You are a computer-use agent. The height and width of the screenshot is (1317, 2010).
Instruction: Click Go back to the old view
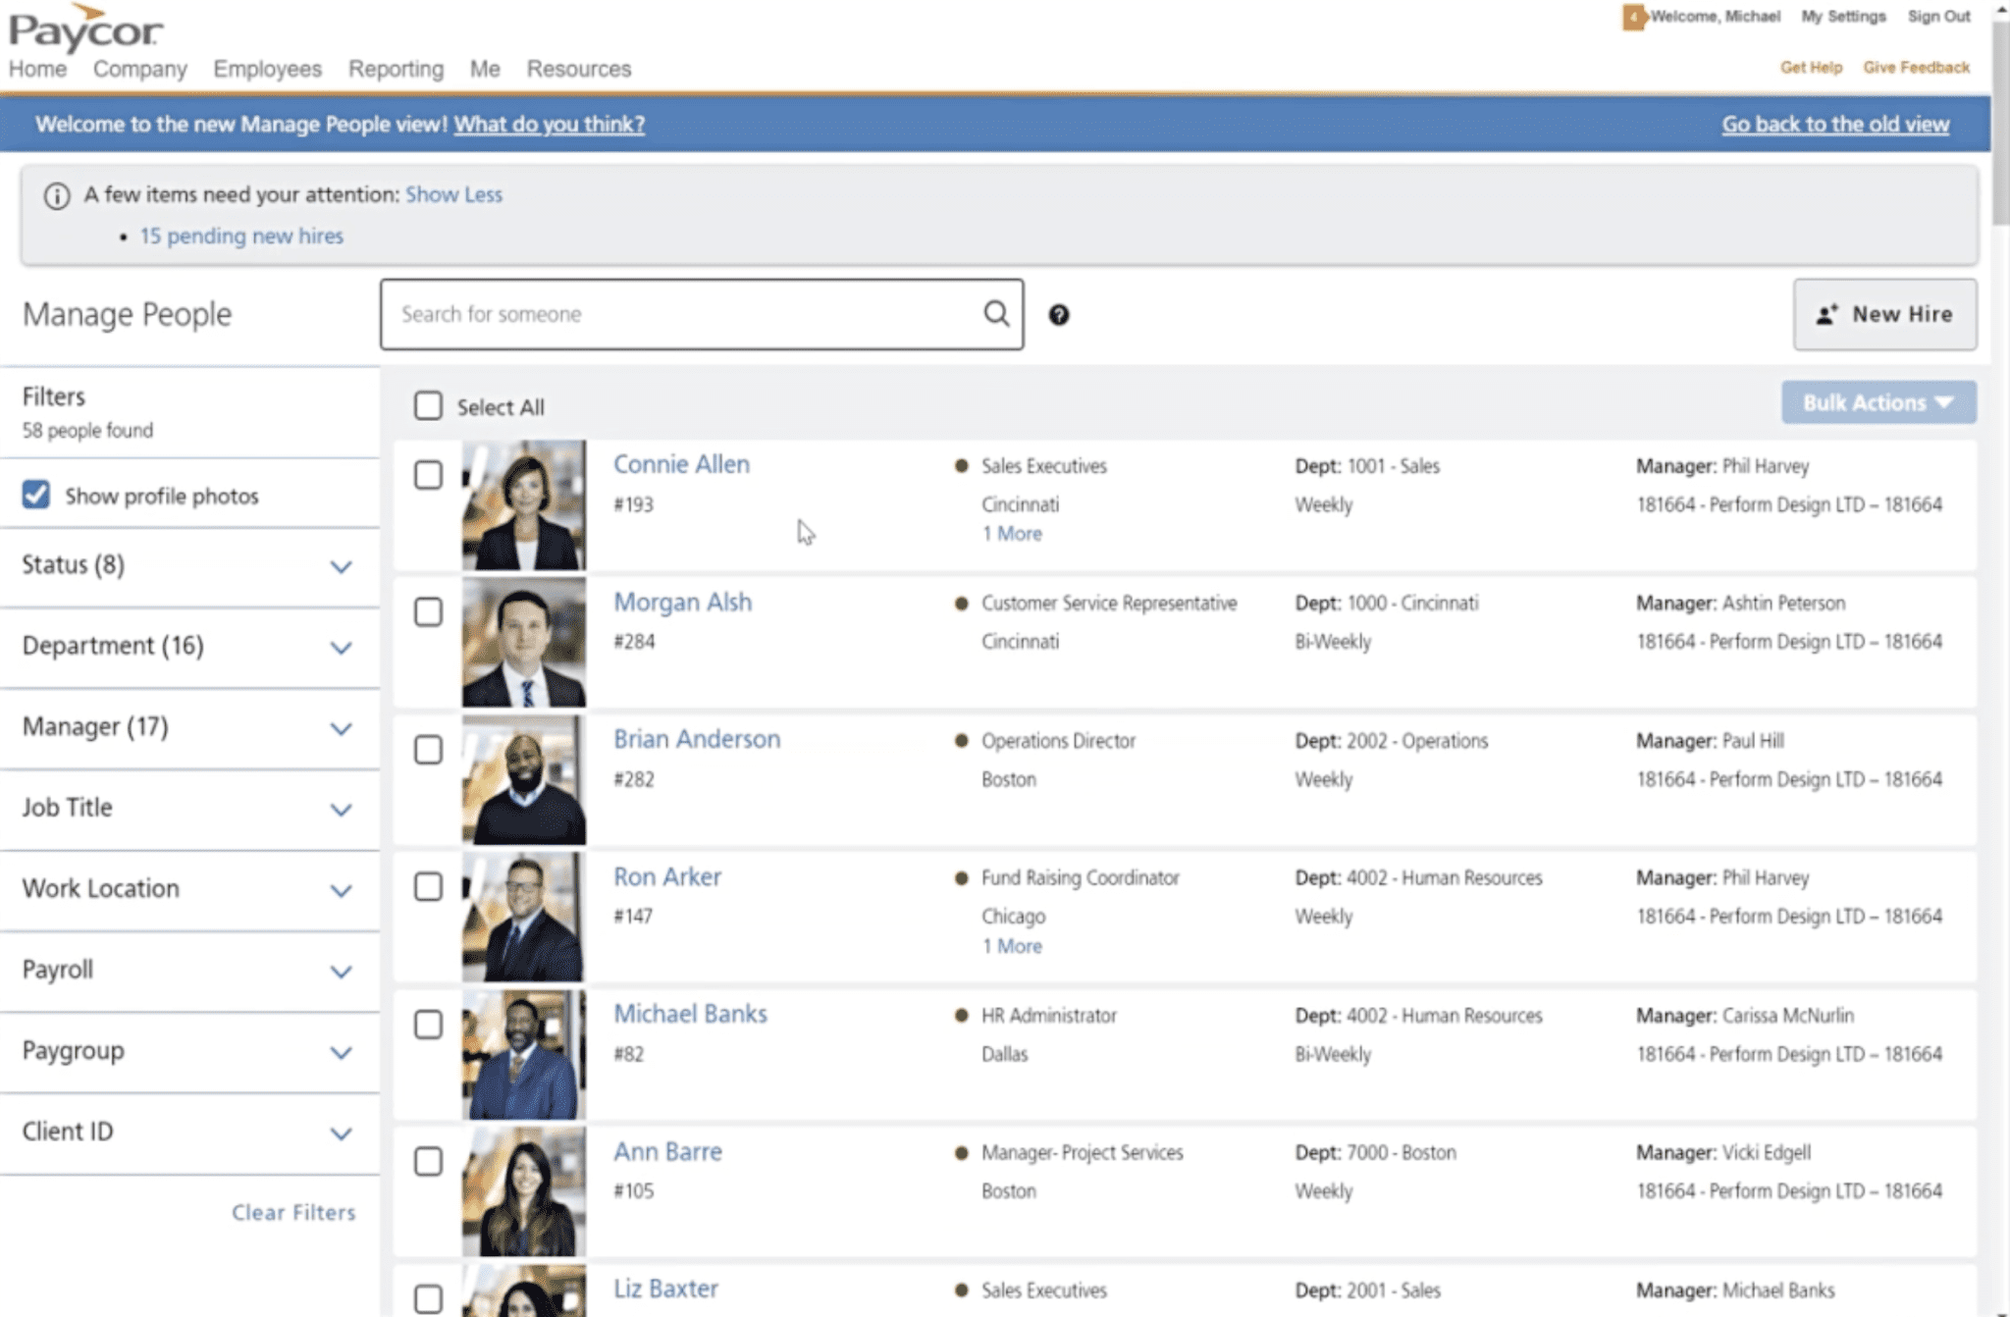pyautogui.click(x=1834, y=124)
